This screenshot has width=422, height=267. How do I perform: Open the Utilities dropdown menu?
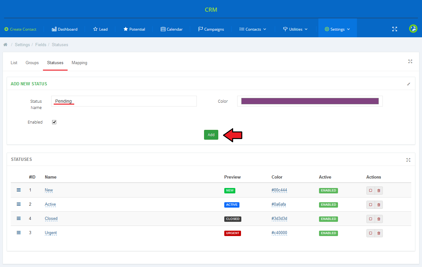[295, 29]
